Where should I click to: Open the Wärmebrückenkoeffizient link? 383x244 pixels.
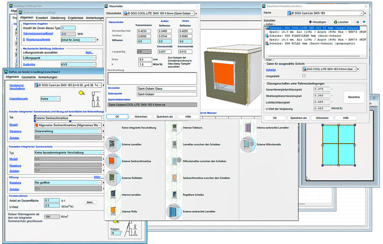38,34
